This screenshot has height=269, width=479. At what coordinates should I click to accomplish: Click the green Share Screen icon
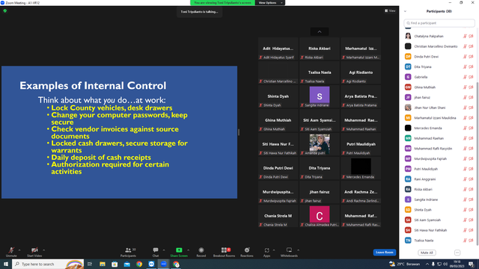179,250
